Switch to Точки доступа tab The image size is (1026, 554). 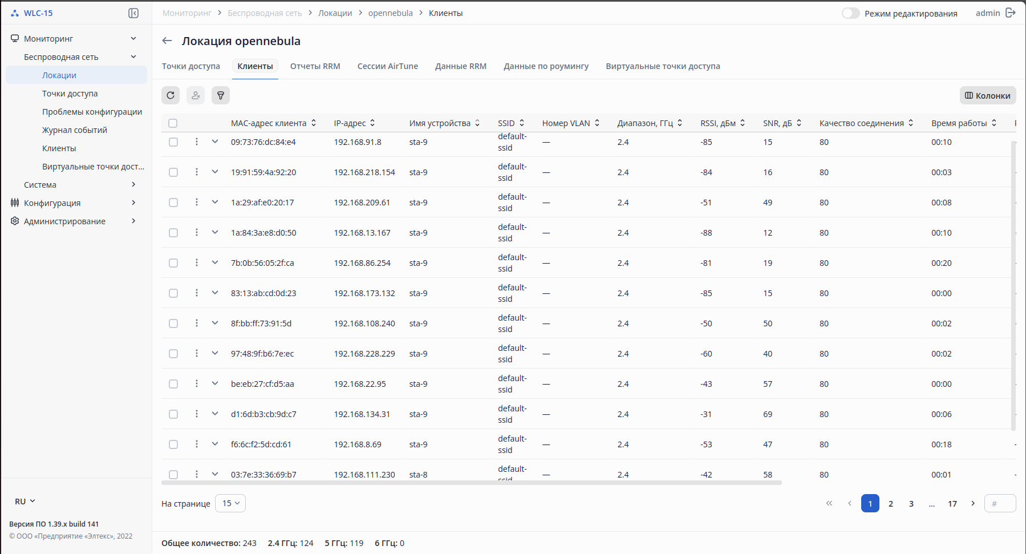coord(191,66)
